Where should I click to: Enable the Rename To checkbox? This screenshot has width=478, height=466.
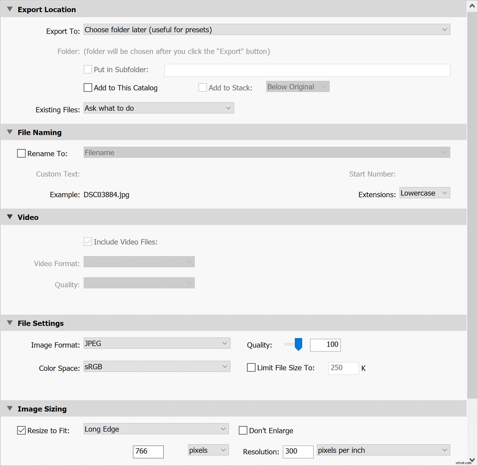(21, 153)
